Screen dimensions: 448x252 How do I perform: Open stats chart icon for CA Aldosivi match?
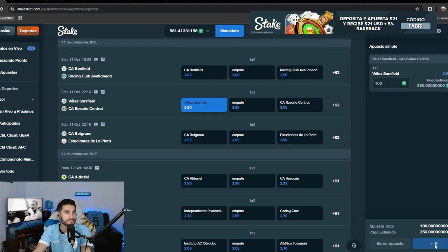[97, 168]
